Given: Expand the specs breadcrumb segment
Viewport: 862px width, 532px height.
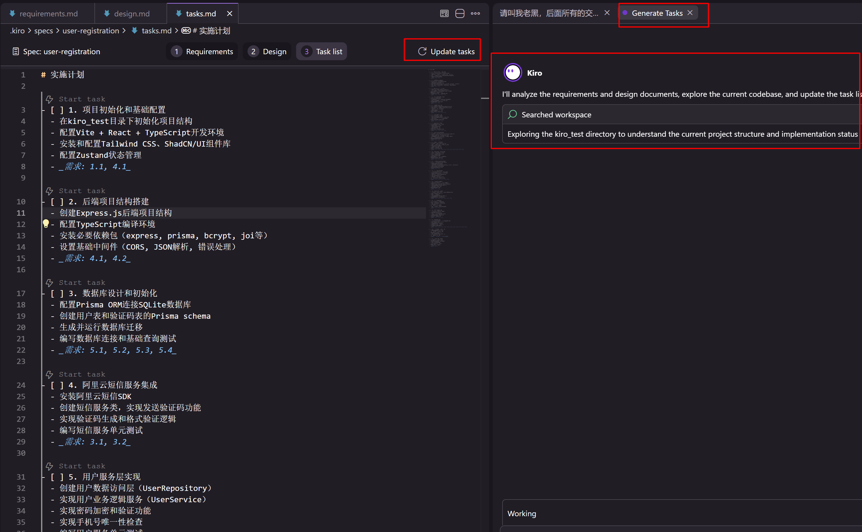Looking at the screenshot, I should tap(43, 31).
